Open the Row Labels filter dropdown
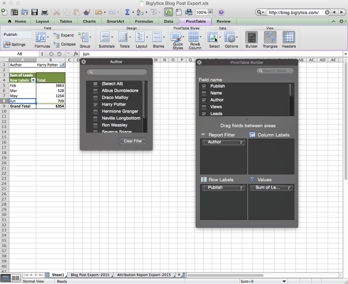The width and height of the screenshot is (348, 284). (x=33, y=80)
